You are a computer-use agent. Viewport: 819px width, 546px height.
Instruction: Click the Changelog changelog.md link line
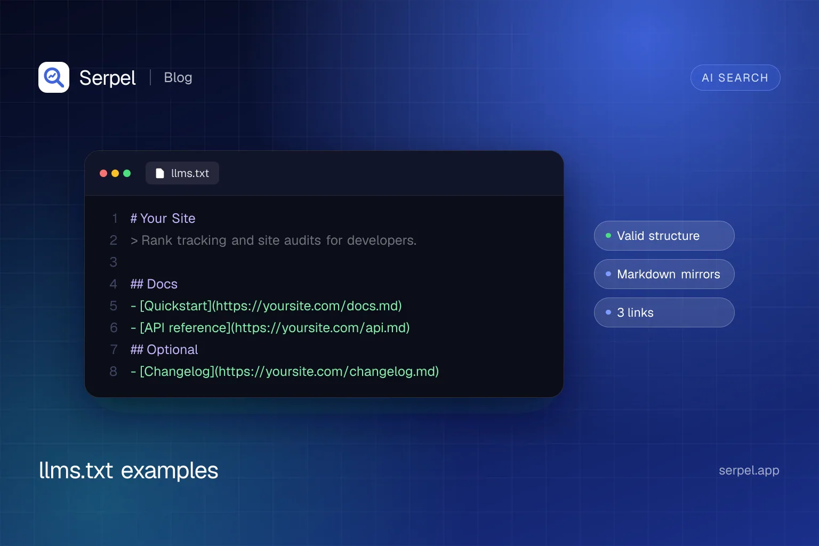(285, 372)
